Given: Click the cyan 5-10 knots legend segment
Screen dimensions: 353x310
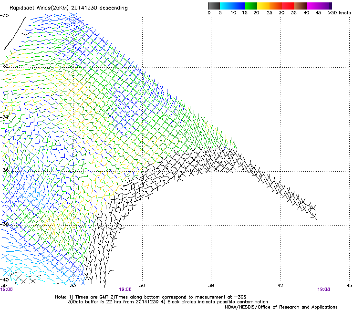Looking at the screenshot, I should tap(226, 6).
